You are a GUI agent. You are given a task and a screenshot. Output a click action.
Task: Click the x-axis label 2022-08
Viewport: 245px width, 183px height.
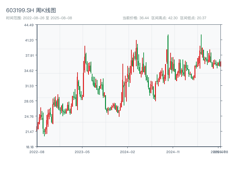pos(37,152)
